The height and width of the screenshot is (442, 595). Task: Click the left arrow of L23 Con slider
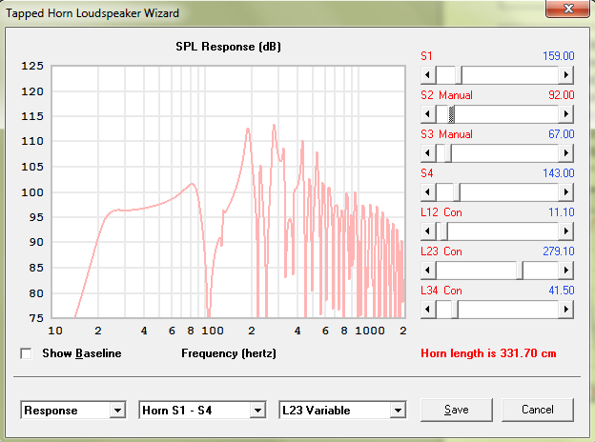(428, 271)
